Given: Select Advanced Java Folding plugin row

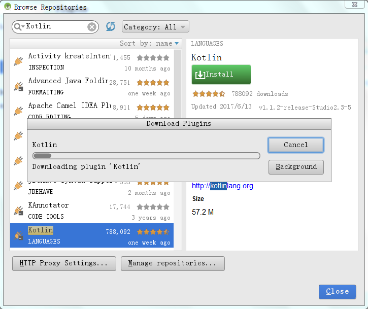Looking at the screenshot, I should pos(92,86).
